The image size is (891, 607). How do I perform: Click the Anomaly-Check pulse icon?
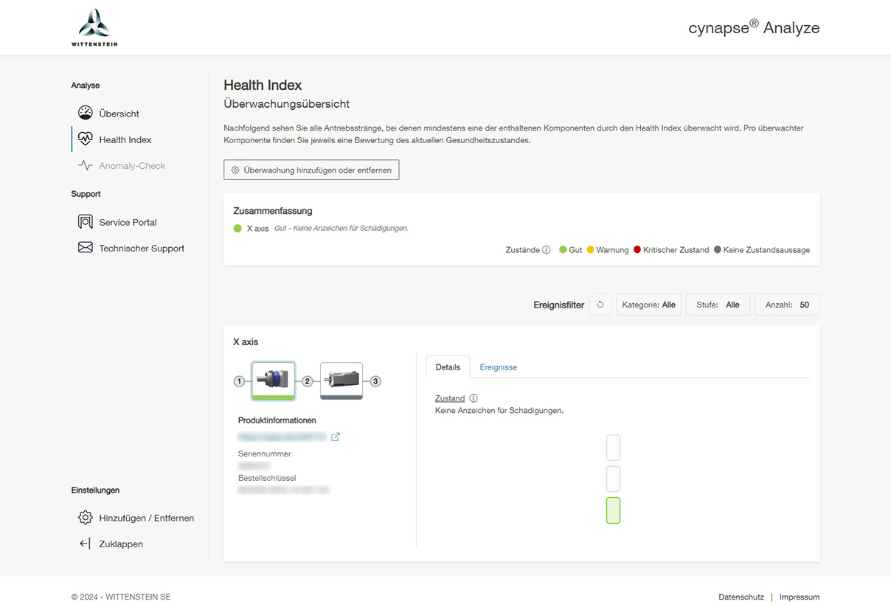86,165
